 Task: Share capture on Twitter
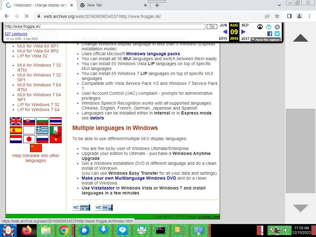277,34
